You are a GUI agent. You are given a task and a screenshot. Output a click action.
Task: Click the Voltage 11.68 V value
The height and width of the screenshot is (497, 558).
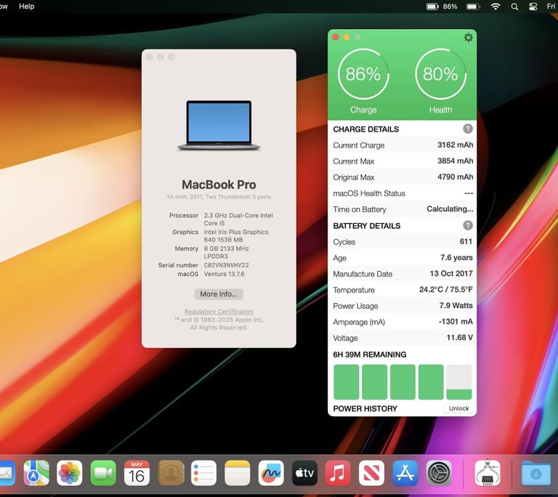(x=459, y=337)
